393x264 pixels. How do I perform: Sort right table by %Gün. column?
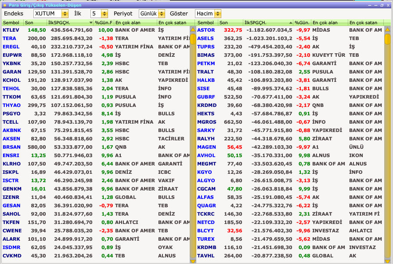coord(302,22)
